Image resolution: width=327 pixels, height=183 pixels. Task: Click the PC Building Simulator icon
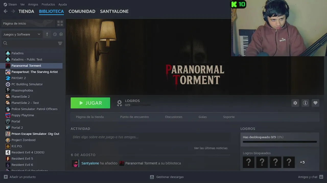pyautogui.click(x=8, y=84)
